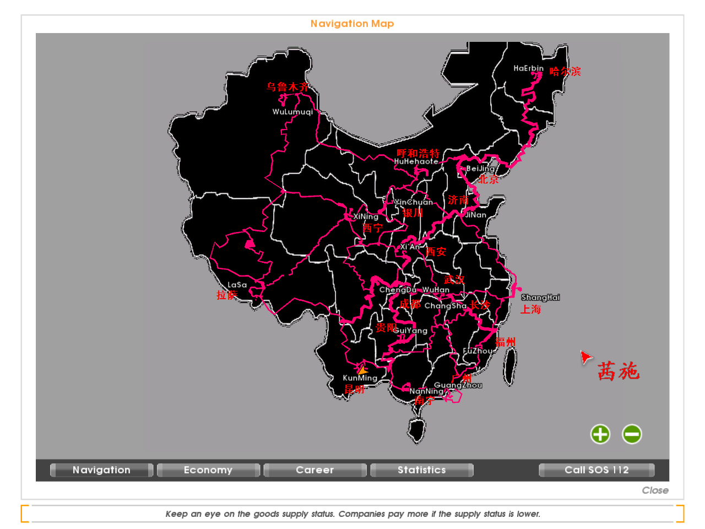705x529 pixels.
Task: Show the Statistics tab
Action: tap(422, 470)
